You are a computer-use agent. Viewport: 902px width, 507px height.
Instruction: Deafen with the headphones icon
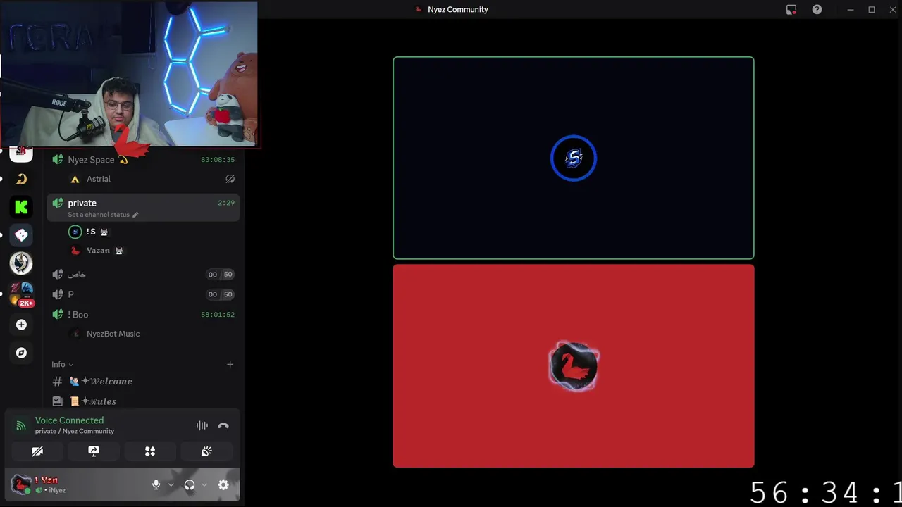point(190,484)
